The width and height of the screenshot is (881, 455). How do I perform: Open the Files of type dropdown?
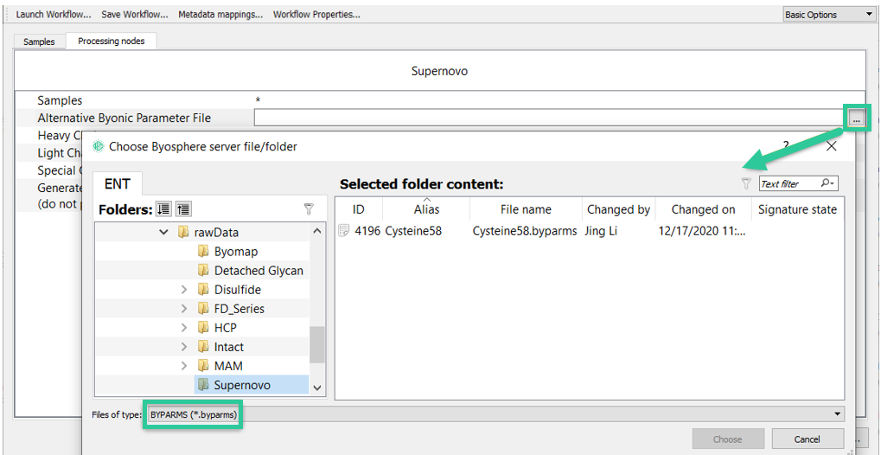point(495,414)
